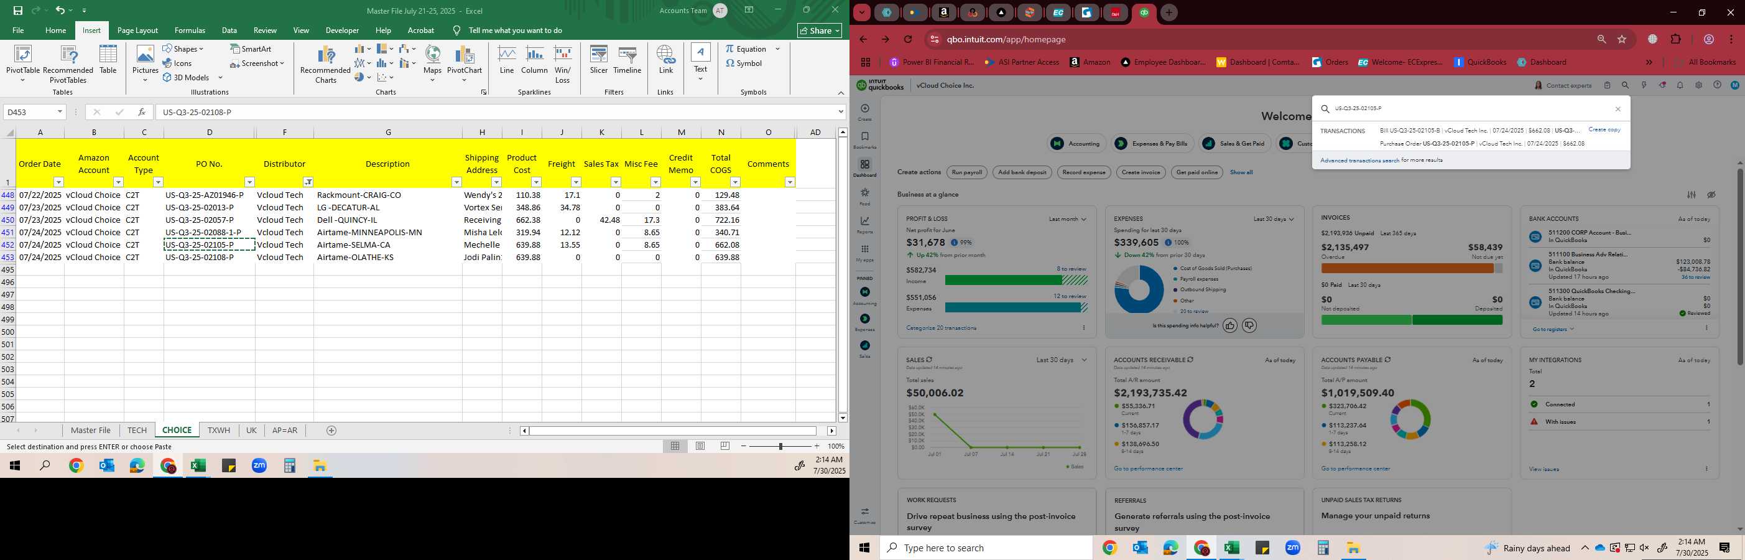Insert a PivotChart in Excel
Image resolution: width=1745 pixels, height=560 pixels.
[x=464, y=63]
